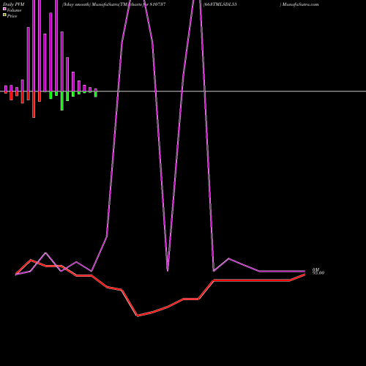Click the 'Price' legend label
This screenshot has height=366, width=366.
point(12,16)
